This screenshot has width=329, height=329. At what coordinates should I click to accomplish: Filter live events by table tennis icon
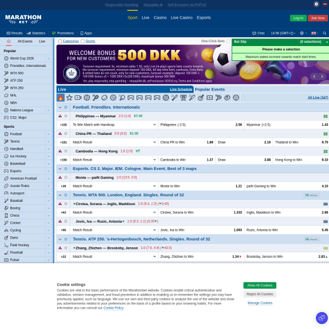point(122,98)
